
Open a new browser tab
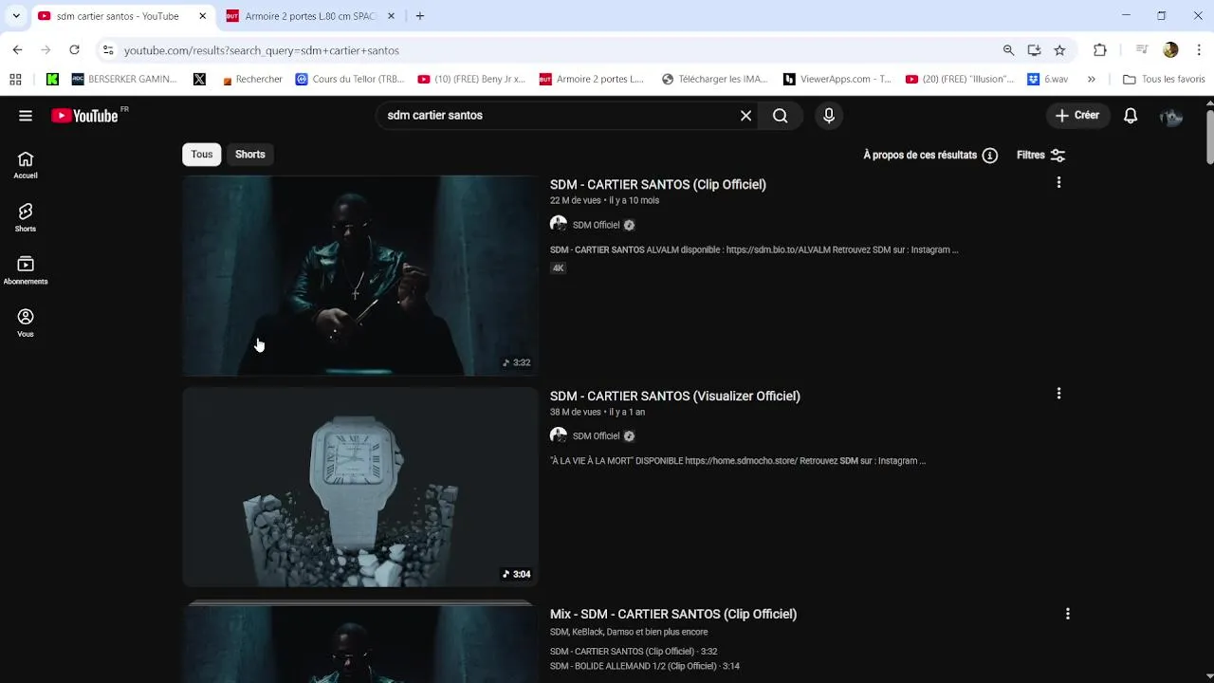(420, 16)
